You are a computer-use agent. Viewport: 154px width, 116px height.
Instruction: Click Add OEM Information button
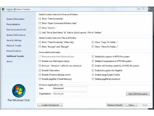point(138,94)
